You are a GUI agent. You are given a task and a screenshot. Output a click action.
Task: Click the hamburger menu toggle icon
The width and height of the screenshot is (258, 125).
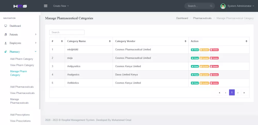point(46,6)
